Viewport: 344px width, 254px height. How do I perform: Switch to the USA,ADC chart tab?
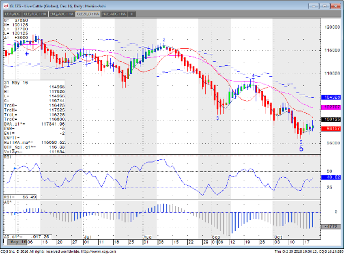coord(12,14)
